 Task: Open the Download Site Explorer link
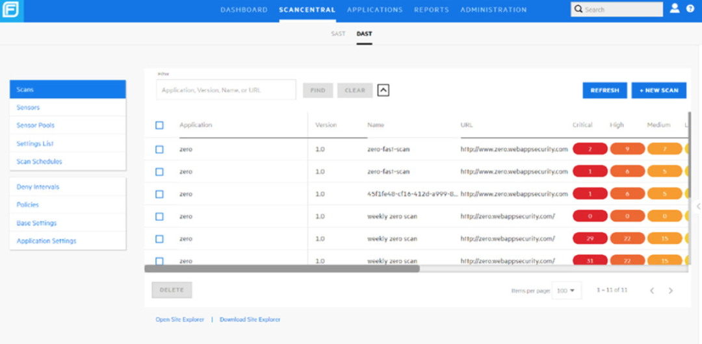(250, 319)
